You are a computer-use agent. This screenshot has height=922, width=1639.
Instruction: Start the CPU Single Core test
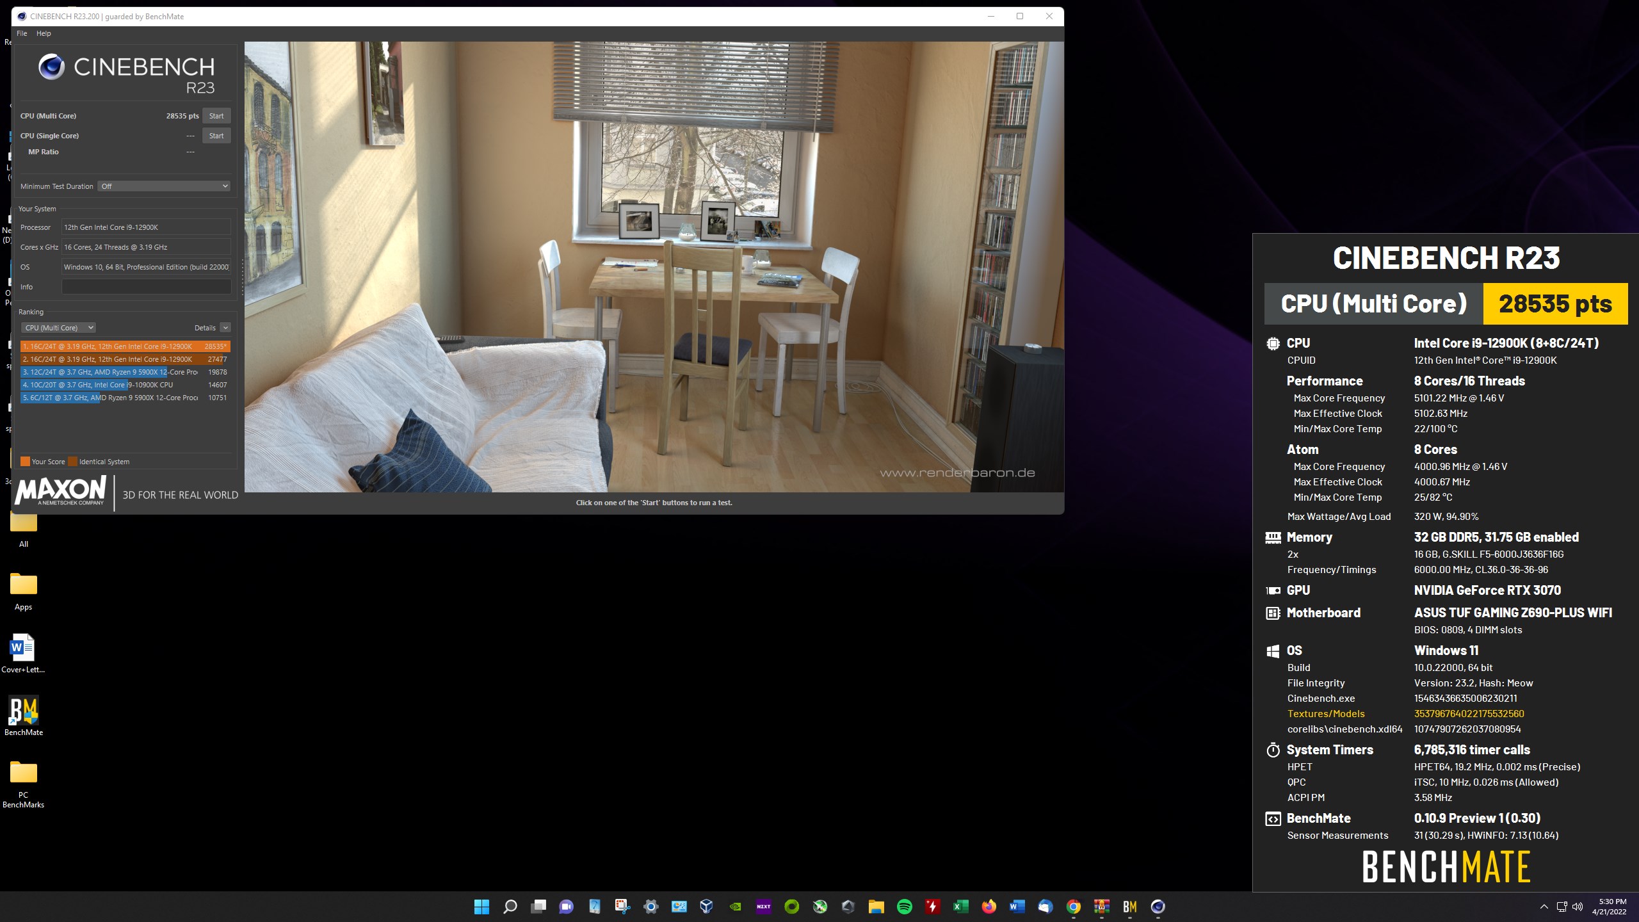tap(216, 136)
